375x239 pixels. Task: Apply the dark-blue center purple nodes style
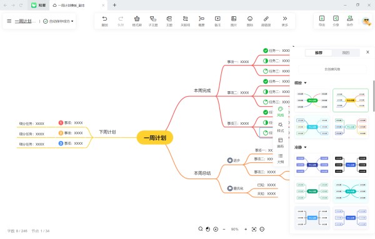(x=312, y=165)
